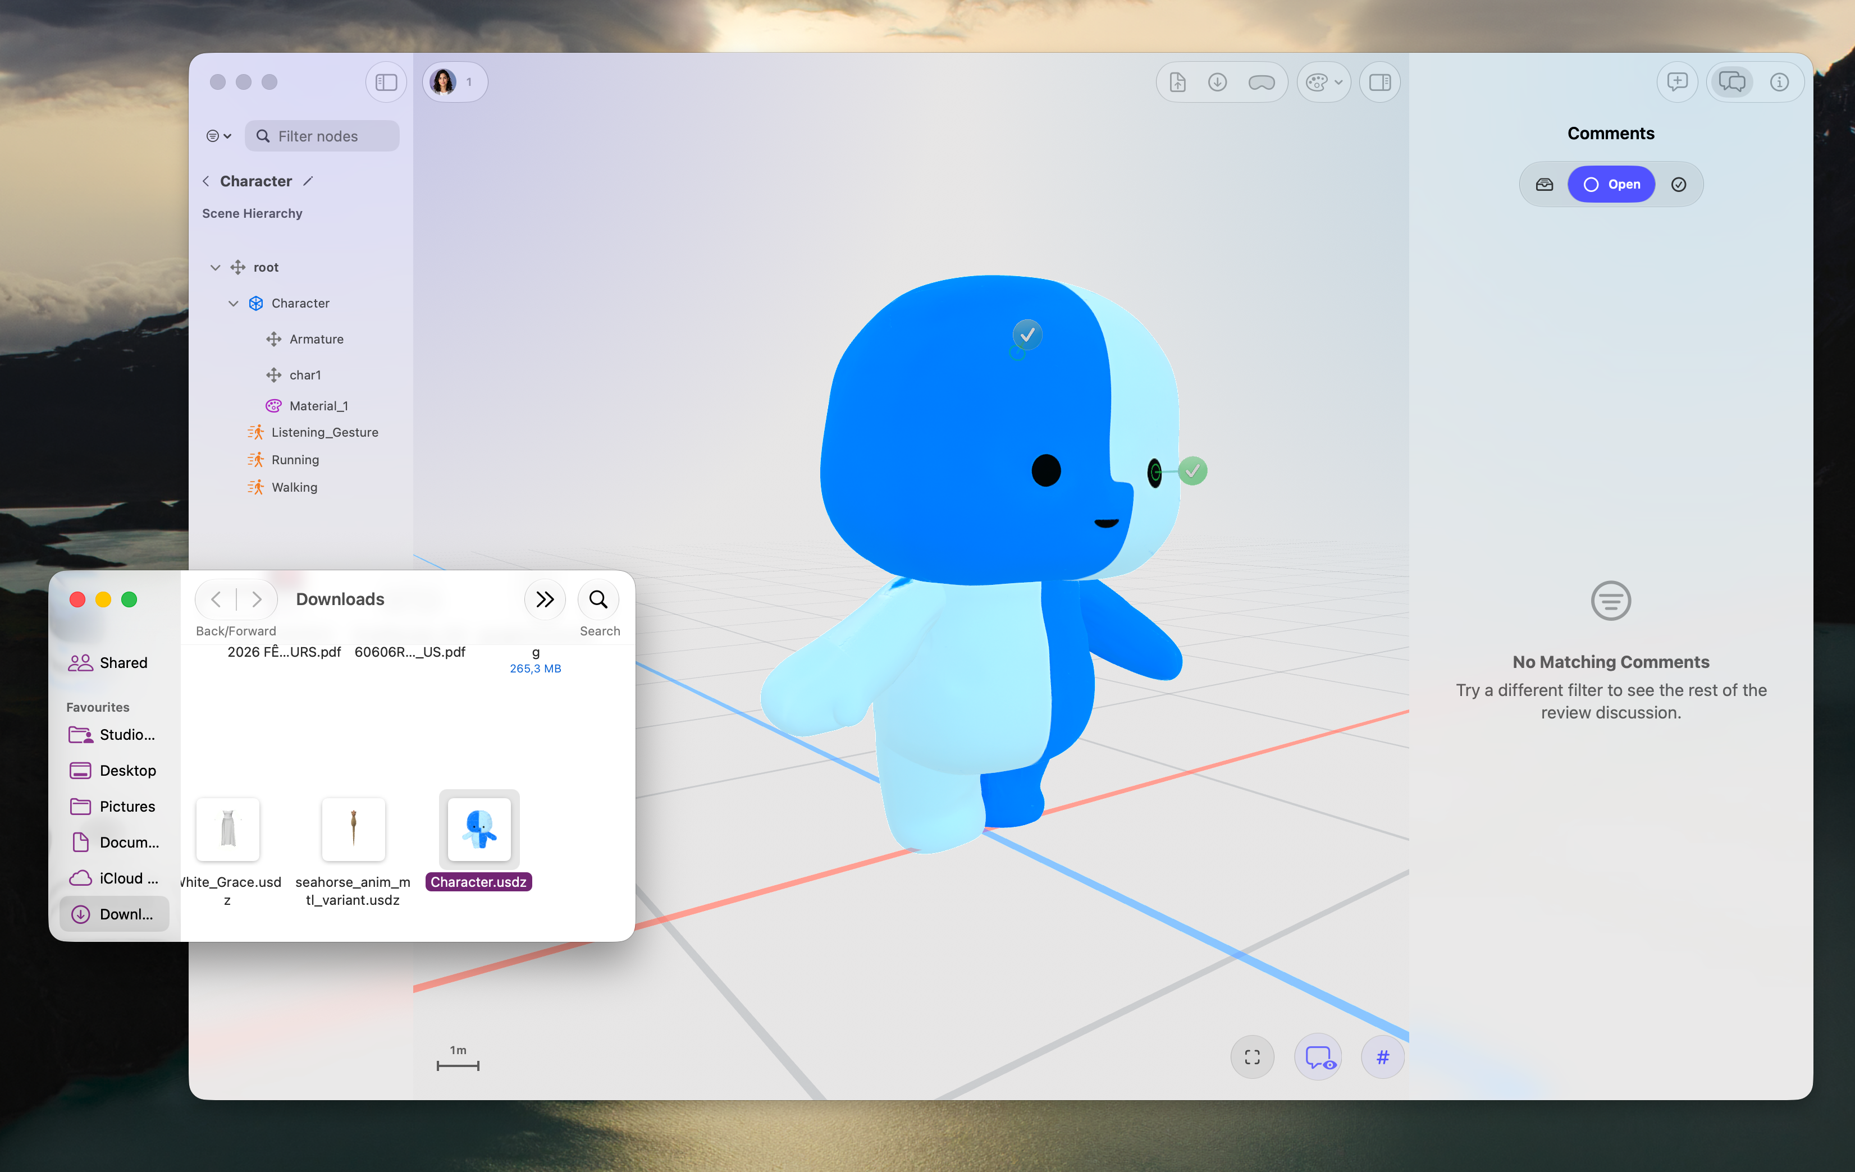Click the Finder Search icon
The image size is (1855, 1172).
(598, 599)
